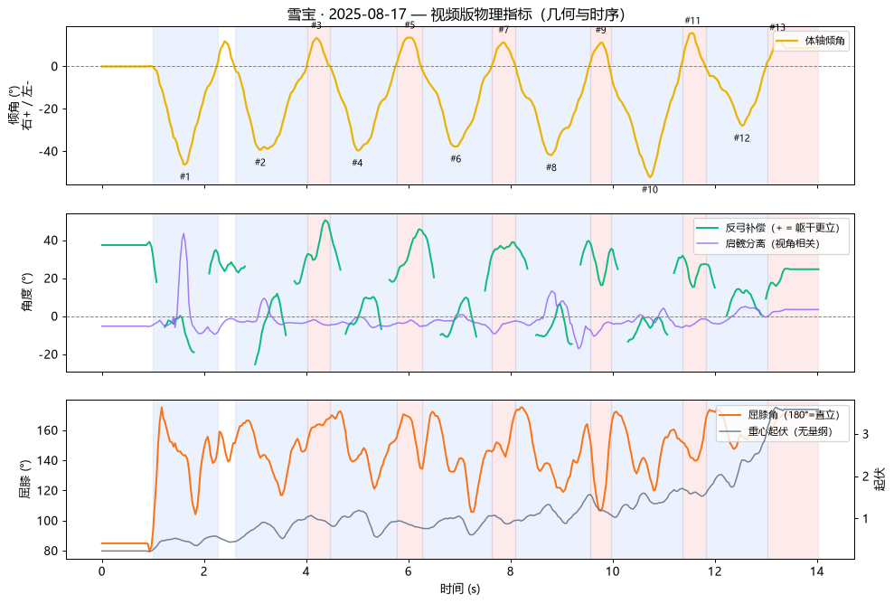Click the 屈膝角 legend entry
This screenshot has width=894, height=604.
click(x=779, y=415)
